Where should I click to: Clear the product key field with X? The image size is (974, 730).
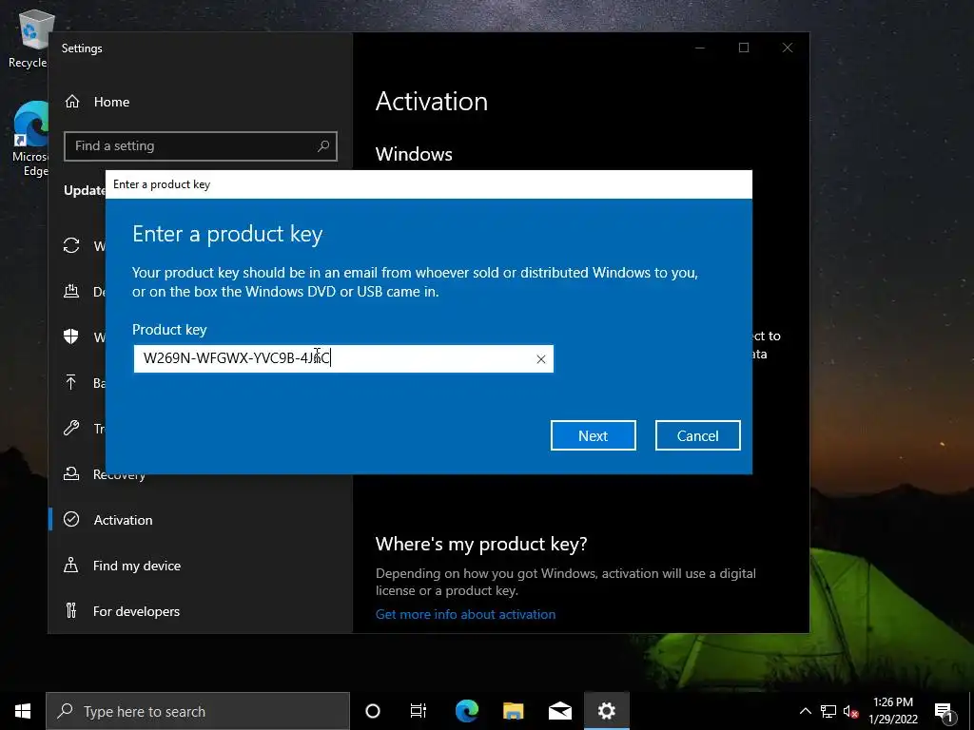pyautogui.click(x=541, y=358)
